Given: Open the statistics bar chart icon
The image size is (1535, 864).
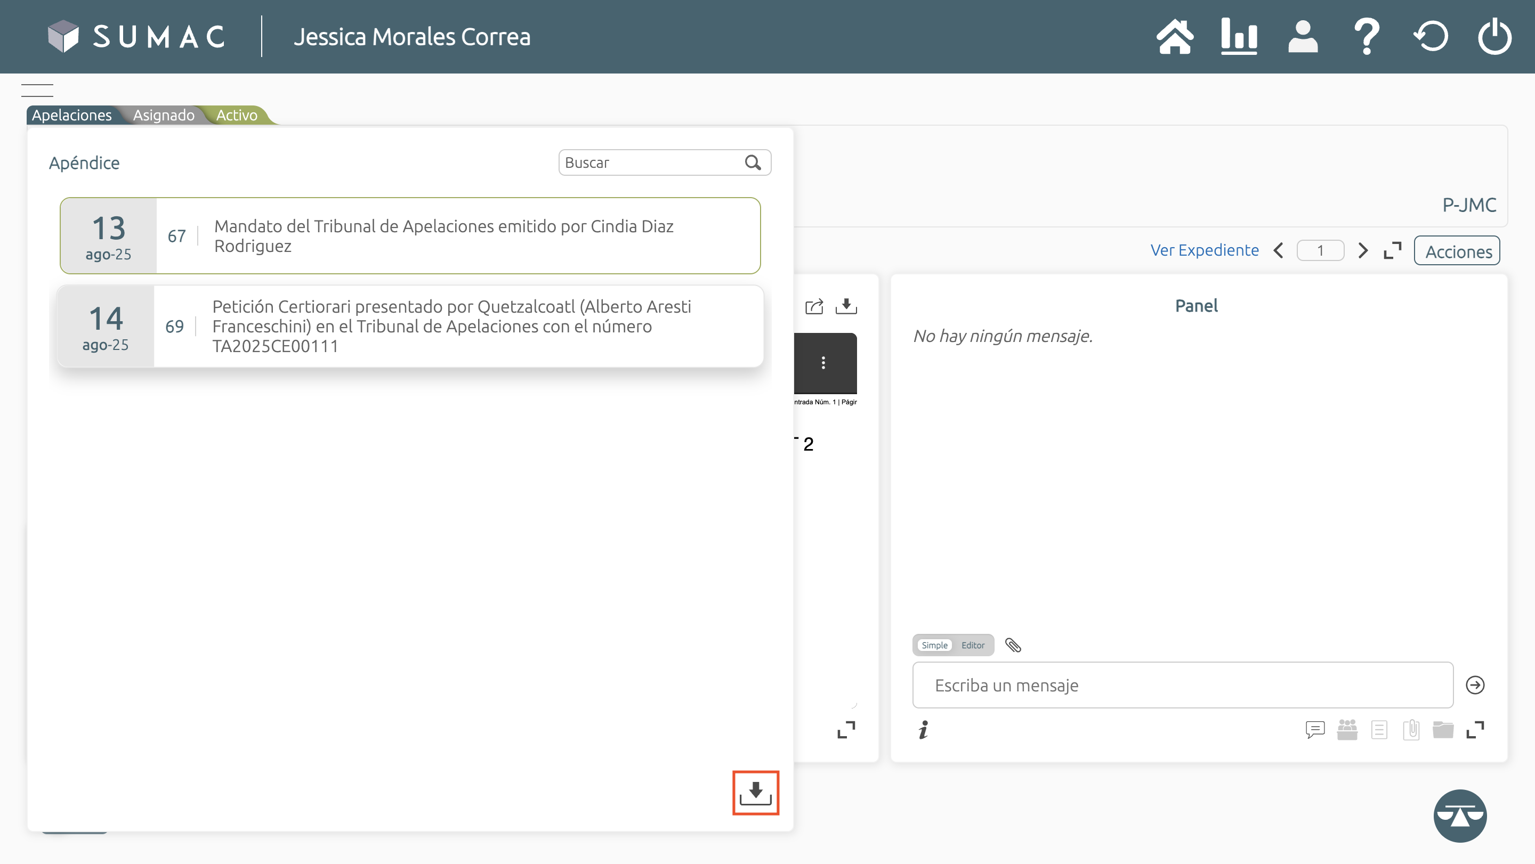Looking at the screenshot, I should (1239, 37).
